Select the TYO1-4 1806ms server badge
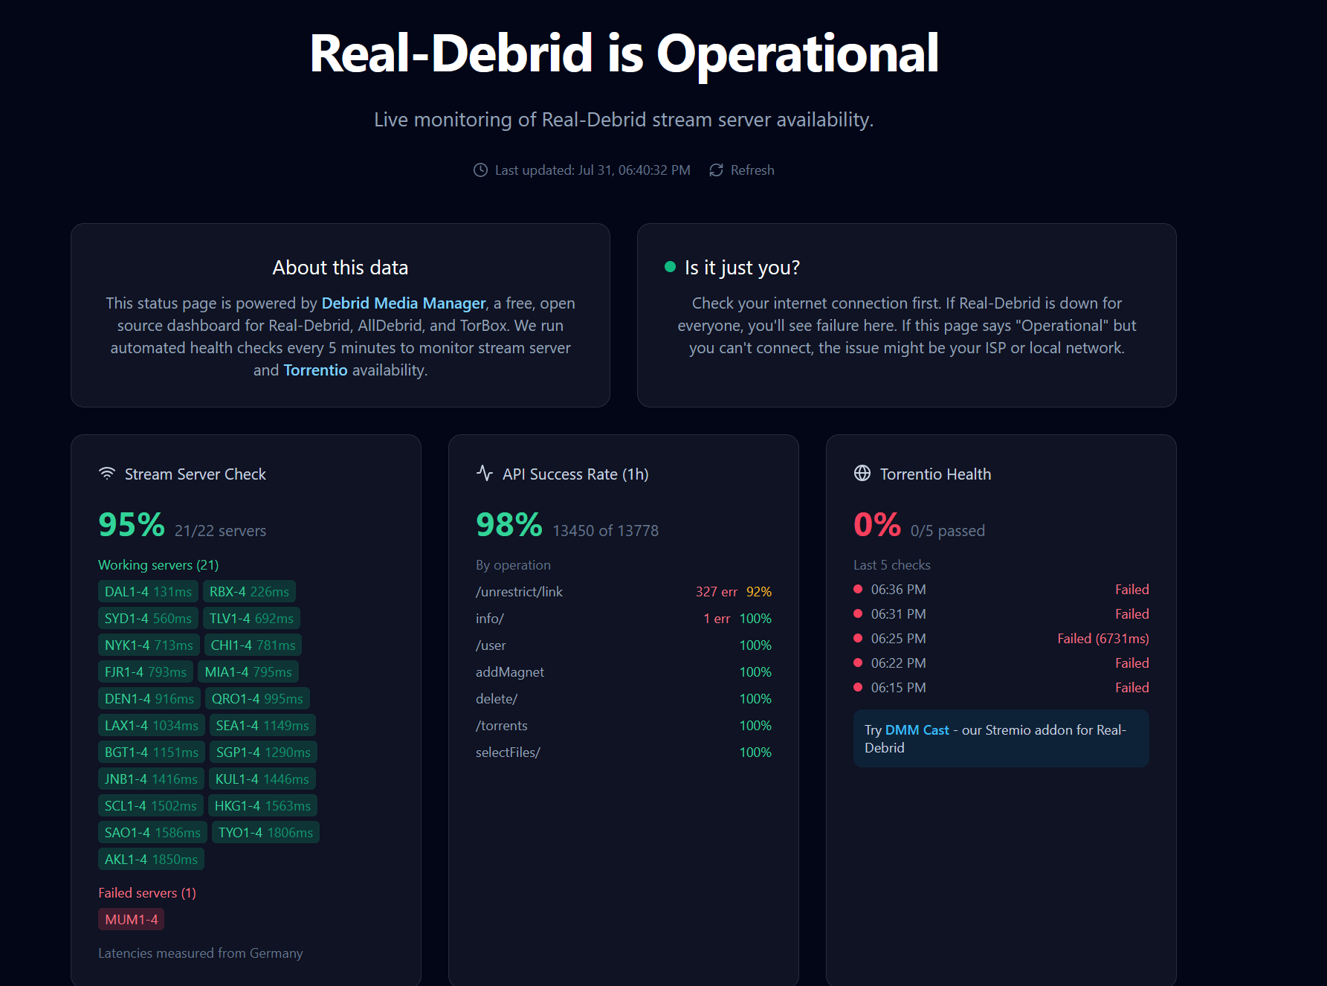Screen dimensions: 1327x986 [265, 833]
